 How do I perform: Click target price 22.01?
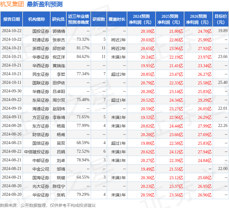(223, 108)
